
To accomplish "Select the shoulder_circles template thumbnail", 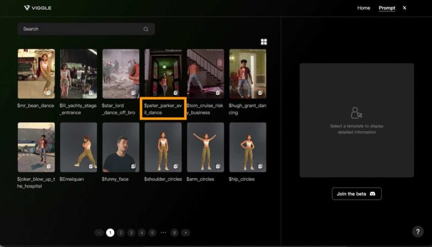I will point(163,147).
